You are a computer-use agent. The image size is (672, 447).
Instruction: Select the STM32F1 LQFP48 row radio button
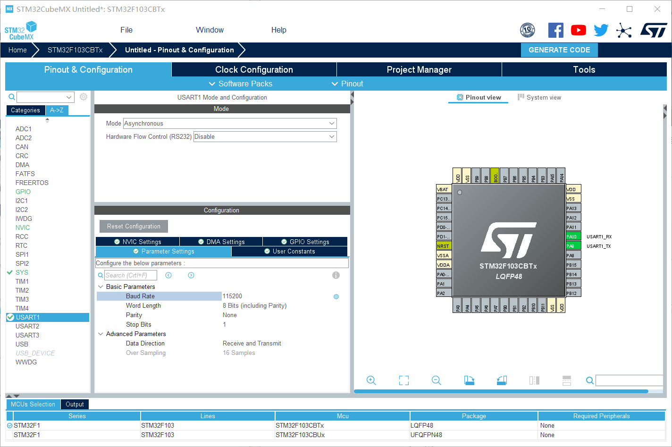pos(10,425)
